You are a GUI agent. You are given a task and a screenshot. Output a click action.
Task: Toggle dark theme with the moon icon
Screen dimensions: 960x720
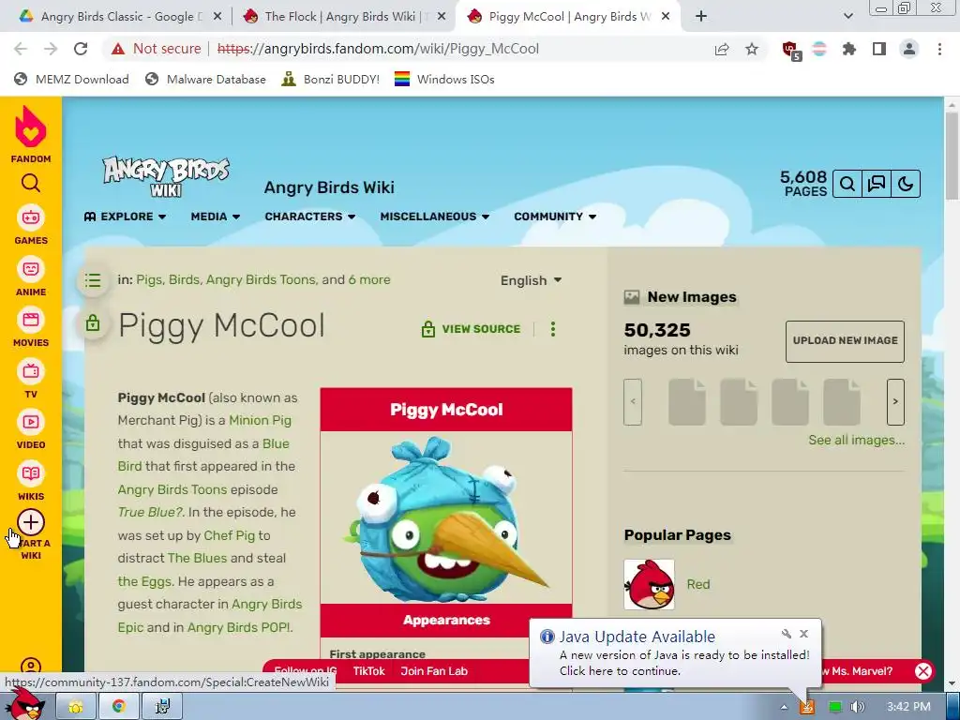pyautogui.click(x=906, y=184)
